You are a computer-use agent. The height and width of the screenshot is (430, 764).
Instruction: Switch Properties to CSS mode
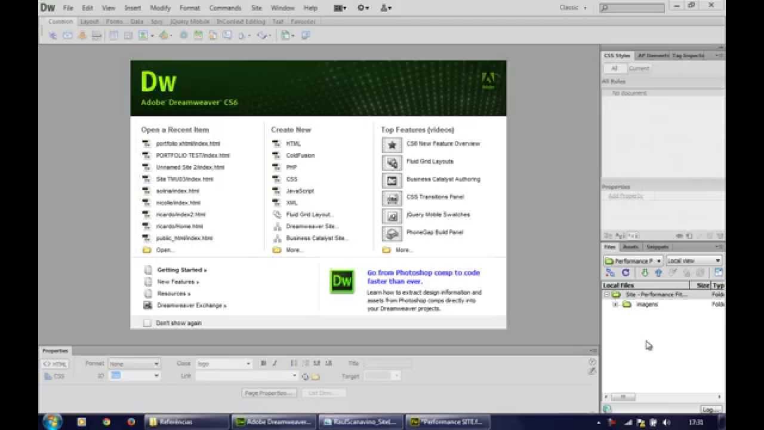pos(56,376)
